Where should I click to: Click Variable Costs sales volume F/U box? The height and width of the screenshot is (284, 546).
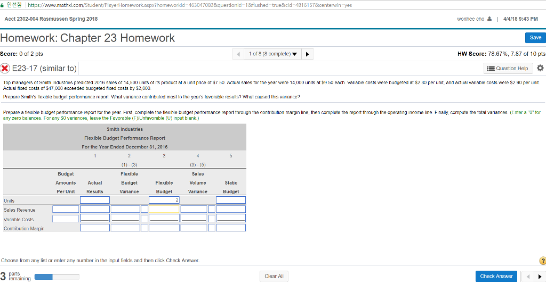(x=212, y=219)
